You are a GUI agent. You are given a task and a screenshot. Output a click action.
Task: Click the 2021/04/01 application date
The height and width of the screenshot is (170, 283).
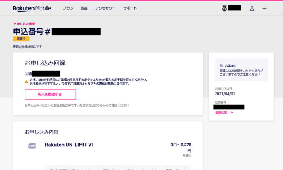pos(225,94)
